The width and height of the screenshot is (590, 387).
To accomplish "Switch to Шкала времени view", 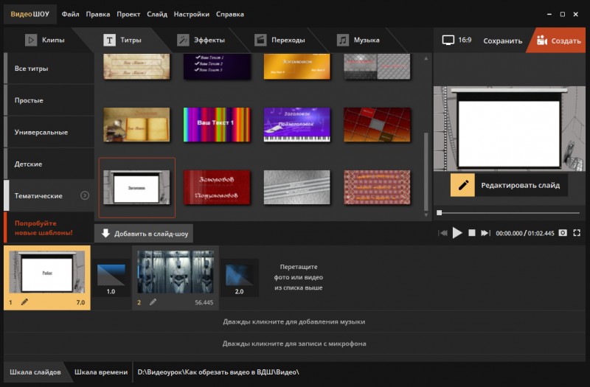I will (x=101, y=372).
